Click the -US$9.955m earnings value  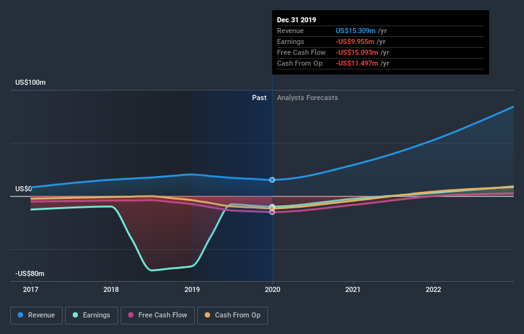(355, 41)
